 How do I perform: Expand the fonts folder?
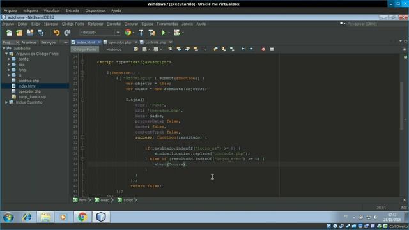[x=8, y=70]
